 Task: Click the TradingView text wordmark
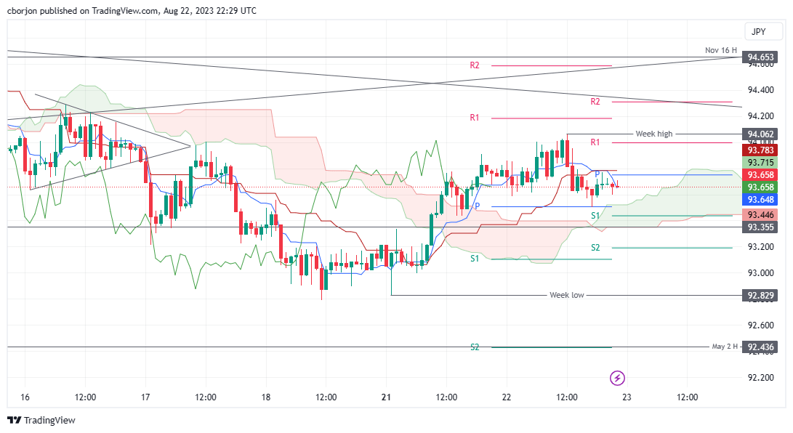point(49,420)
